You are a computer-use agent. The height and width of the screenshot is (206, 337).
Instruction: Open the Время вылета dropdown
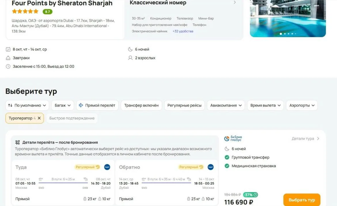click(266, 105)
